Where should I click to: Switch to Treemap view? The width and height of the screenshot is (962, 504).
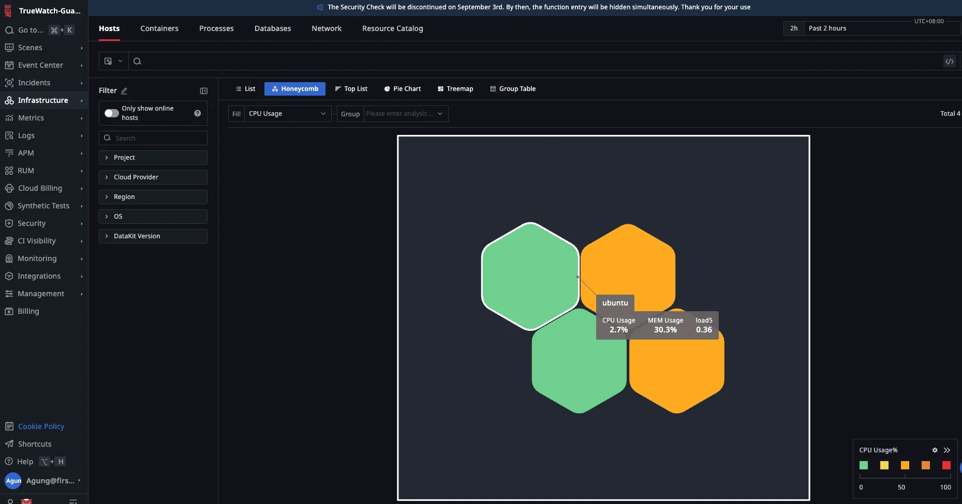(x=455, y=89)
